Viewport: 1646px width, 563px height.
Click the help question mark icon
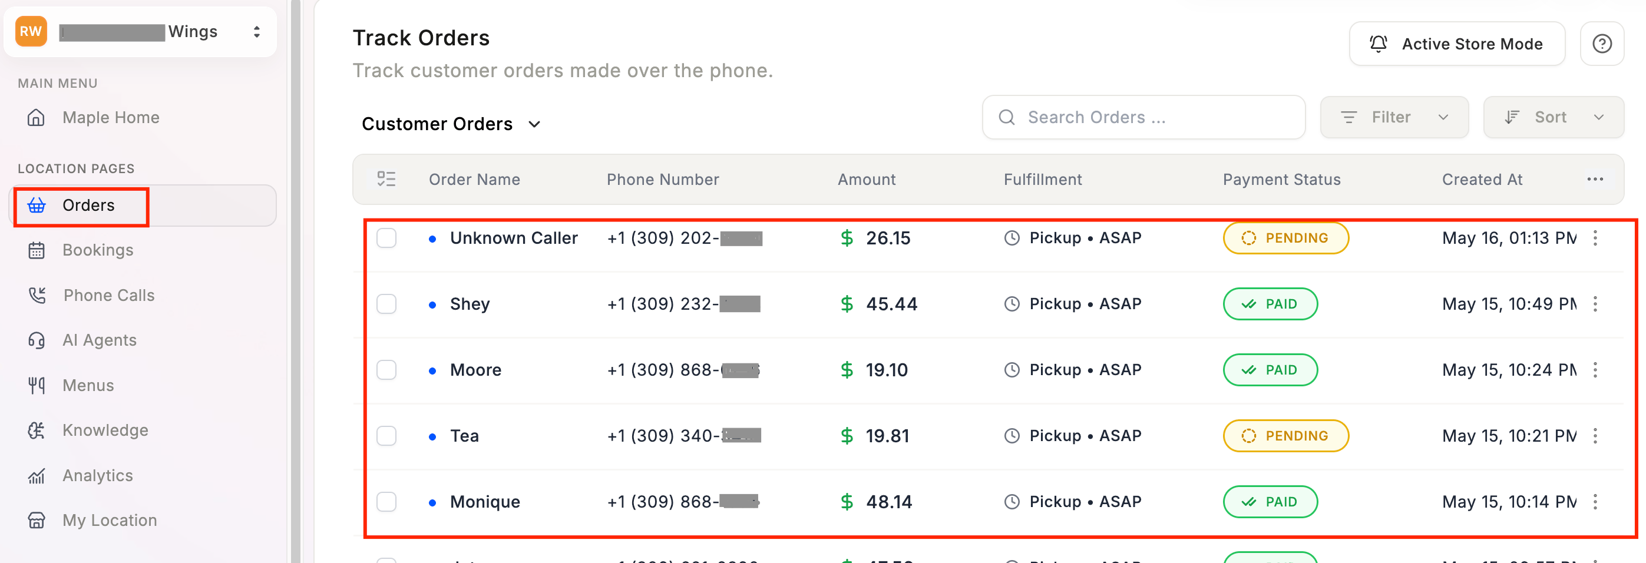1601,44
